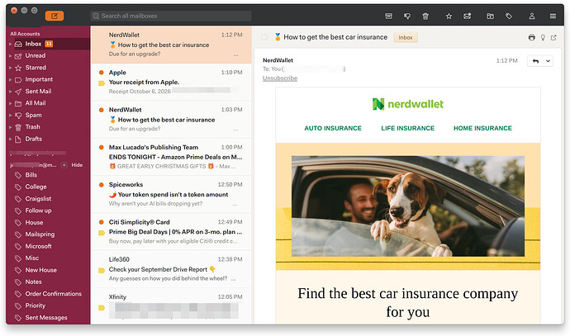Archive the selected email from toolbar
The height and width of the screenshot is (336, 570).
point(388,16)
